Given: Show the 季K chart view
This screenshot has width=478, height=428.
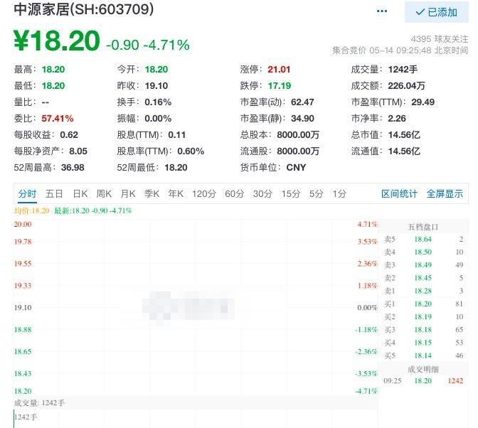Looking at the screenshot, I should click(x=152, y=194).
